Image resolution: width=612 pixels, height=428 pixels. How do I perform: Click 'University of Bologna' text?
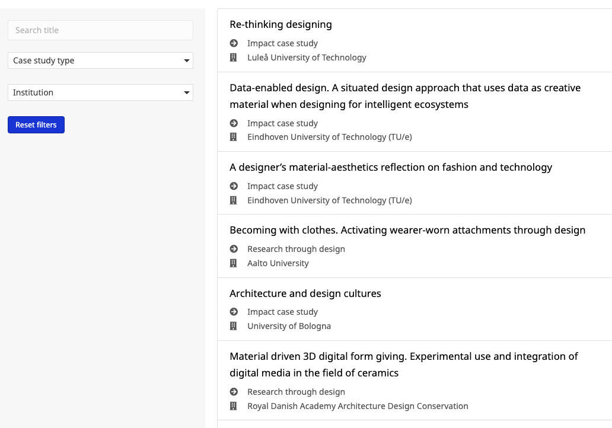point(289,326)
